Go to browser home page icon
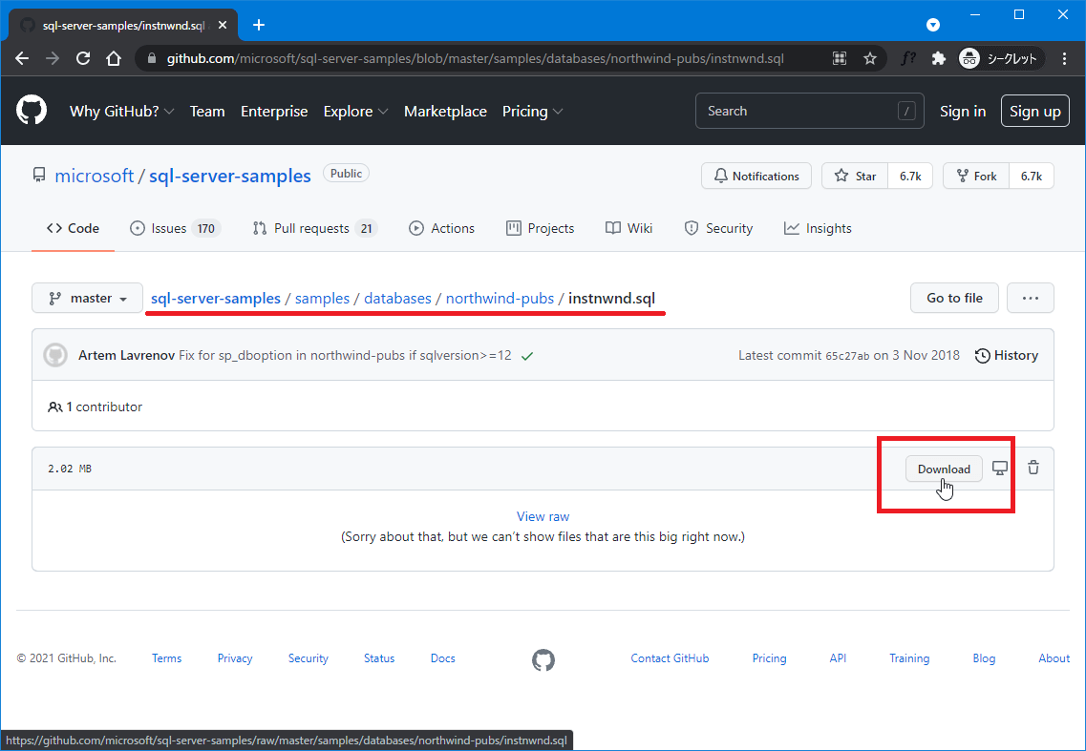 [x=114, y=58]
